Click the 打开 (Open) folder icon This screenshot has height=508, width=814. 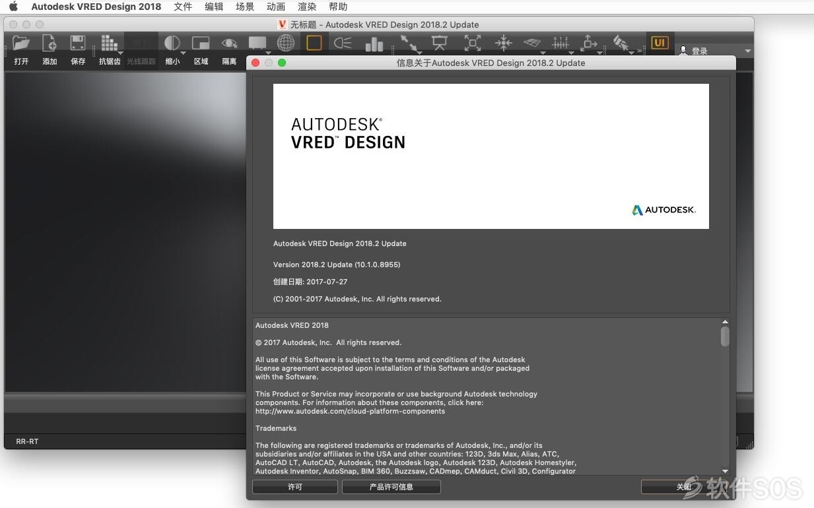coord(21,44)
